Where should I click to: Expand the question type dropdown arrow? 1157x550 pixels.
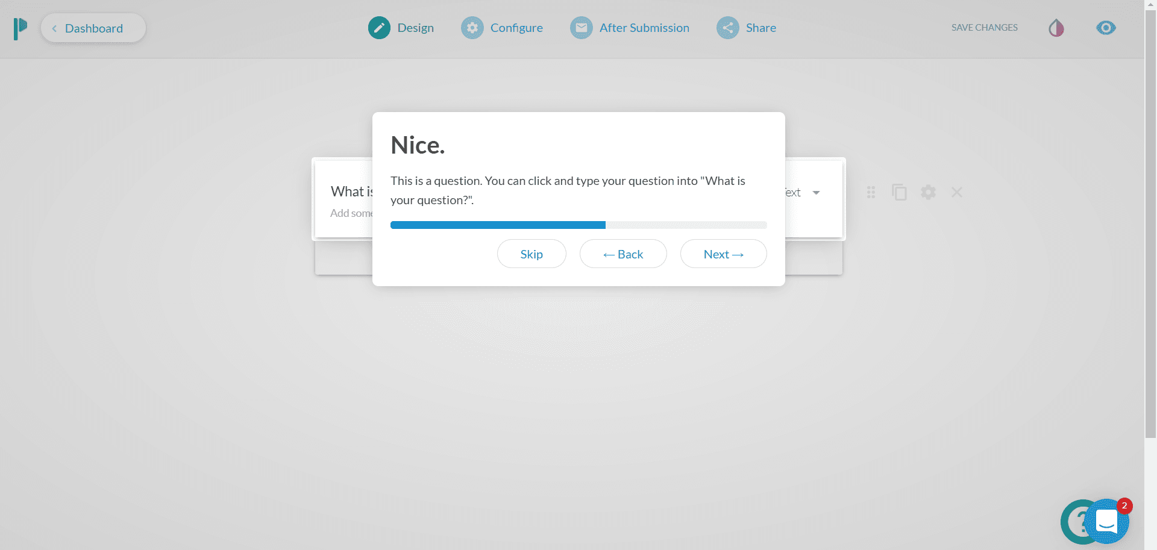pyautogui.click(x=816, y=193)
